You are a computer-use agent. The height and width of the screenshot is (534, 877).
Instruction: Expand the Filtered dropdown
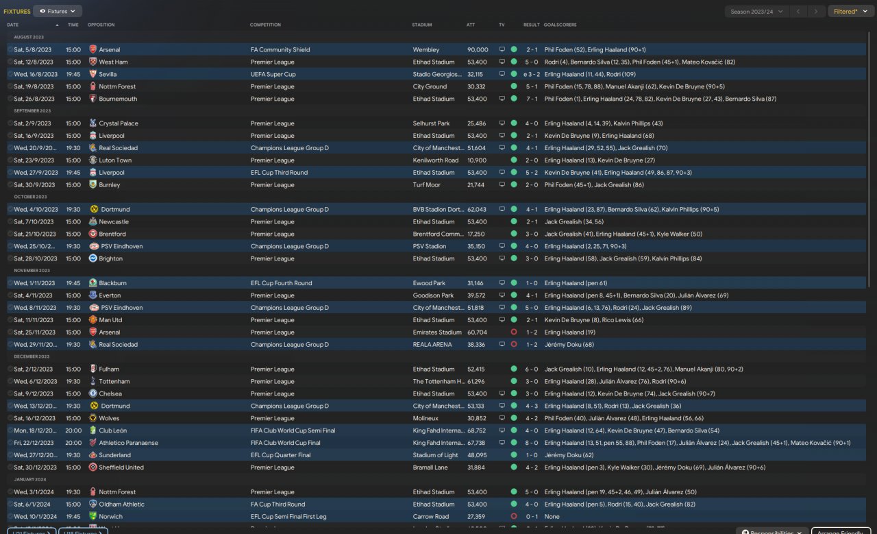850,11
